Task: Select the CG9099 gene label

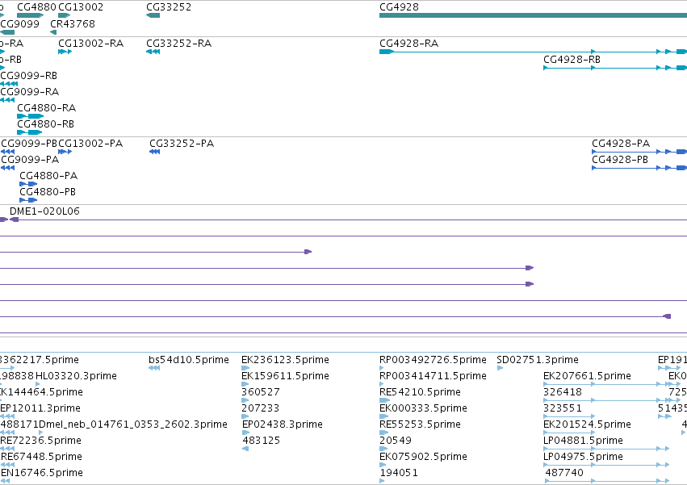Action: coord(20,23)
